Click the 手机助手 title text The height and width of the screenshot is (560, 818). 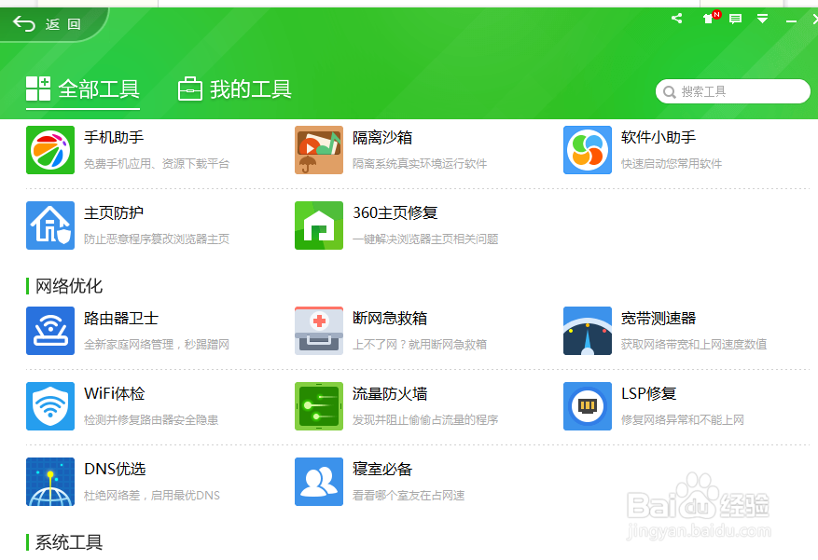(114, 138)
